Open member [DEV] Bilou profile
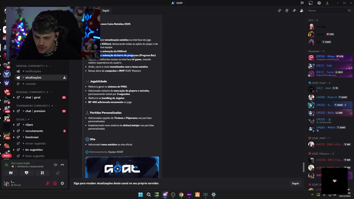 coord(330,58)
